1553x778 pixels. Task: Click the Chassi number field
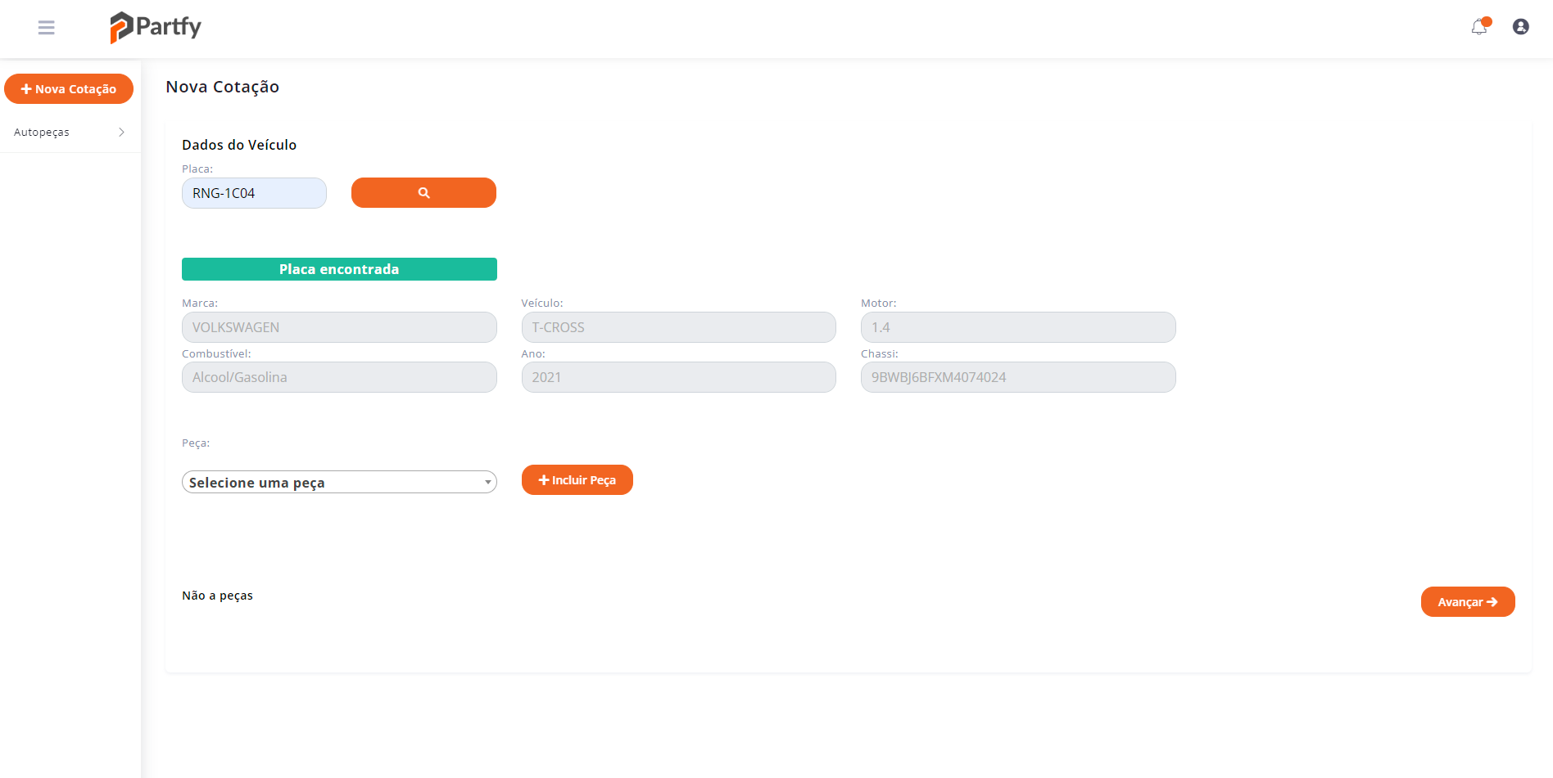pos(1017,377)
